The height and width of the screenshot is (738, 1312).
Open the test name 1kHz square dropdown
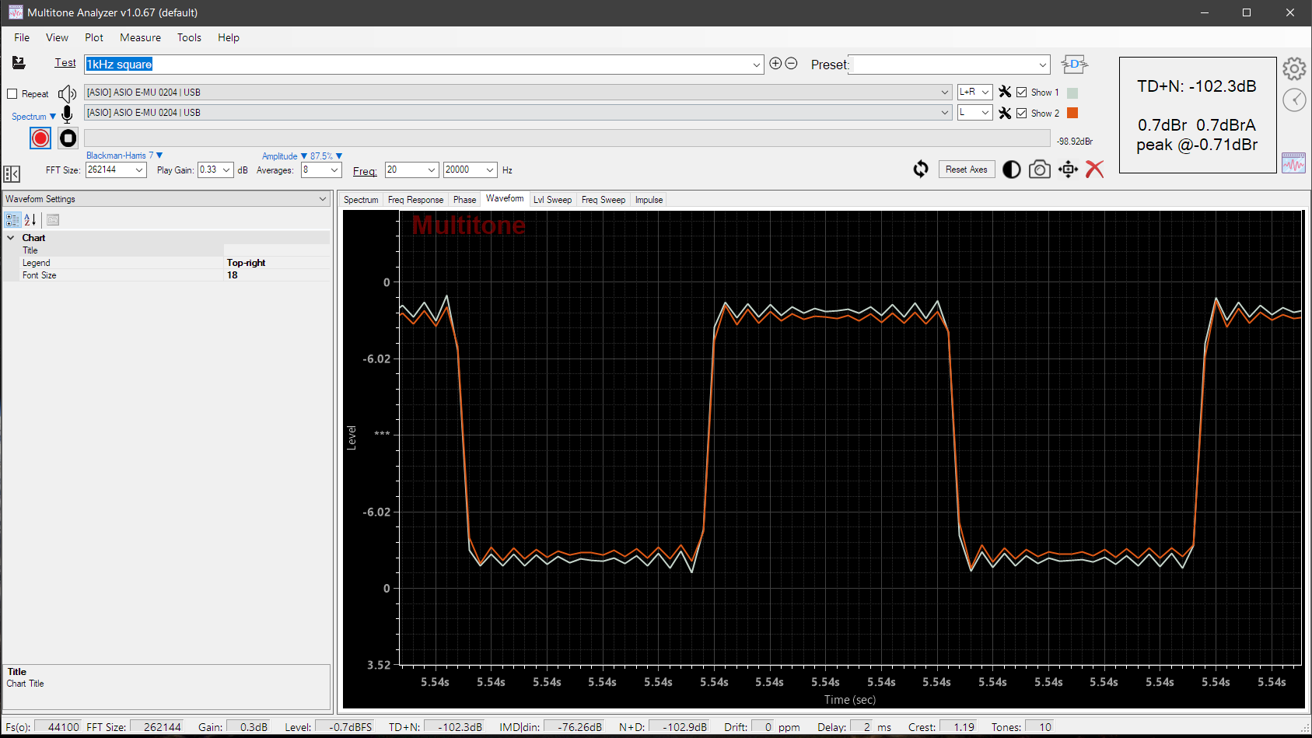click(757, 65)
